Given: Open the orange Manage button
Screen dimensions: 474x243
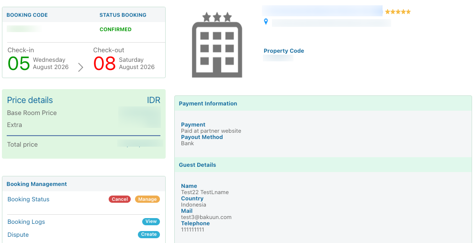Looking at the screenshot, I should (x=147, y=199).
